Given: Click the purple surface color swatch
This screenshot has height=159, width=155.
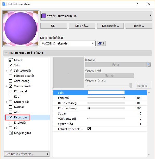Looking at the screenshot, I should tap(44, 16).
